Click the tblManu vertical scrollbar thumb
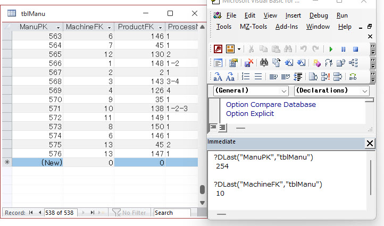This screenshot has height=226, width=384. (202, 189)
